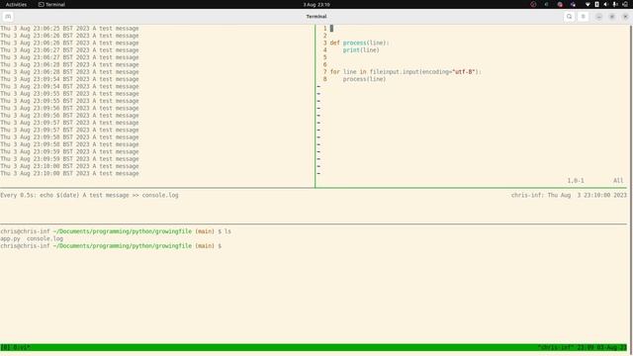Click the purple tray icon left of the Wi-Fi icon
Image resolution: width=633 pixels, height=356 pixels.
tap(573, 4)
